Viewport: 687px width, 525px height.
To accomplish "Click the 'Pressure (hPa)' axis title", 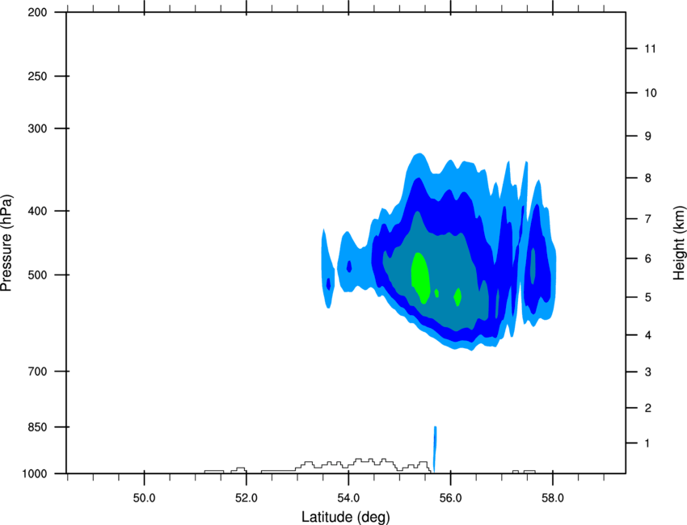I will (x=6, y=243).
